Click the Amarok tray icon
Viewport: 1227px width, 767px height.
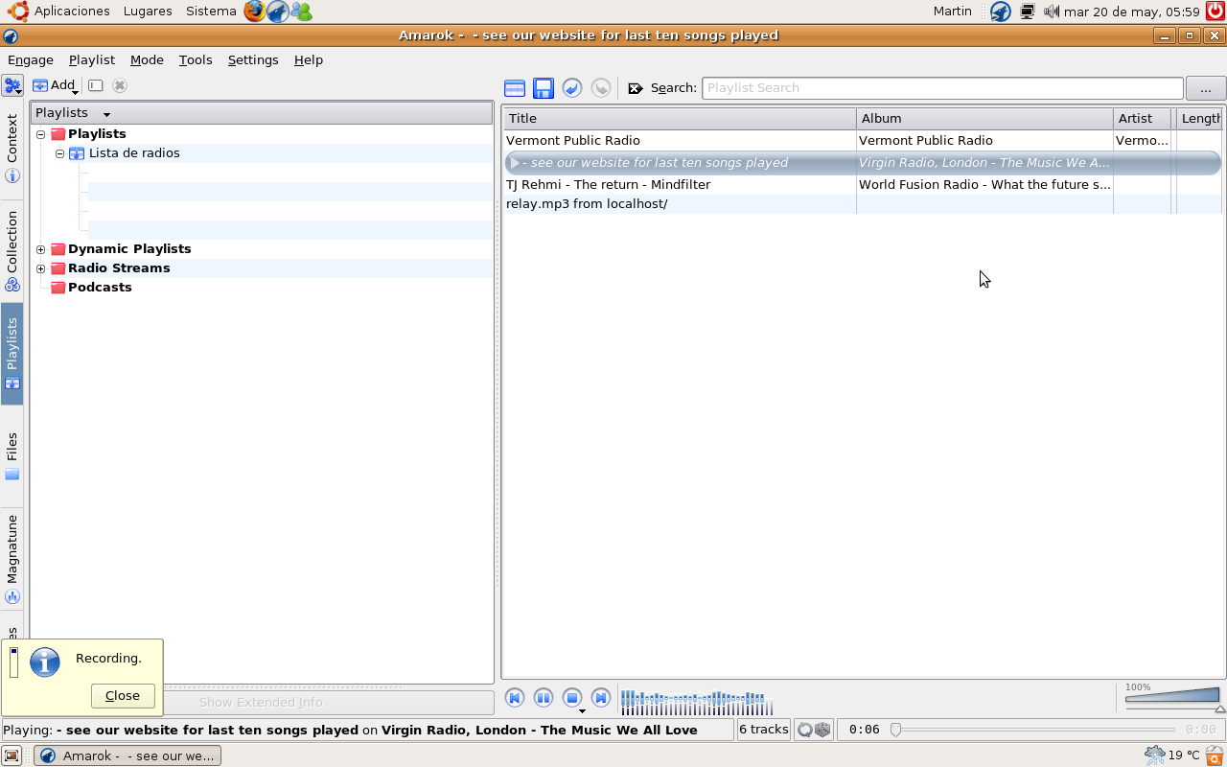tap(1000, 12)
